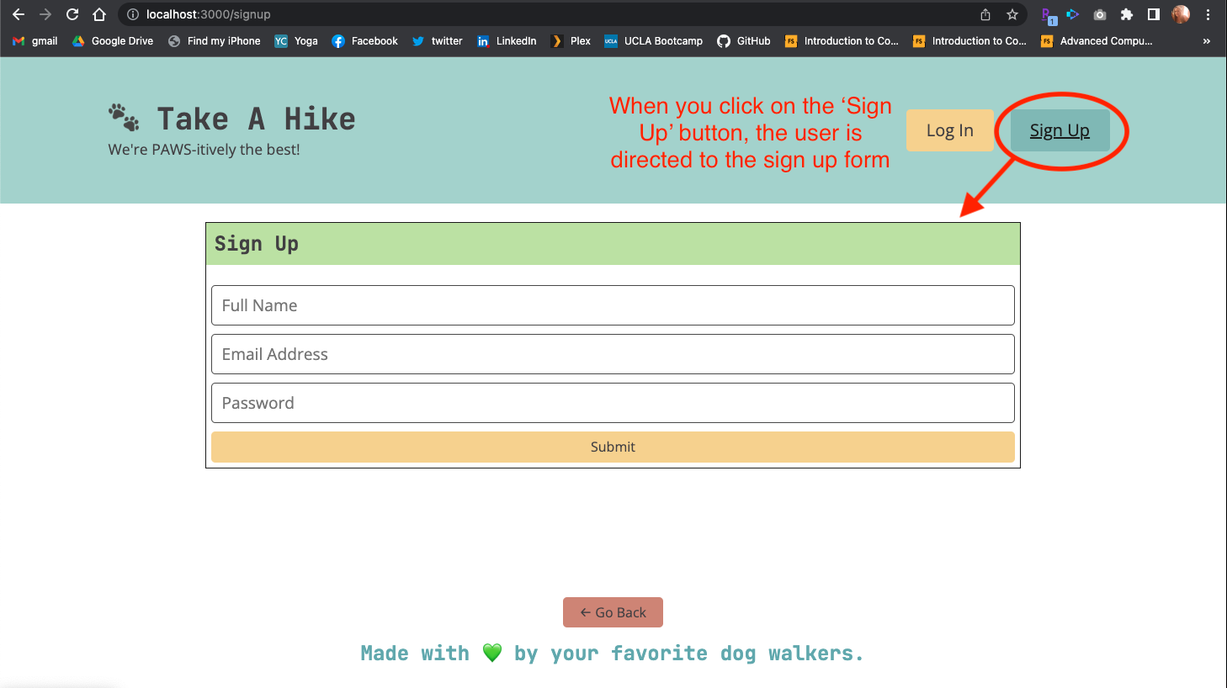Click the purple extension icon with badge
The width and height of the screenshot is (1227, 688).
pyautogui.click(x=1048, y=15)
